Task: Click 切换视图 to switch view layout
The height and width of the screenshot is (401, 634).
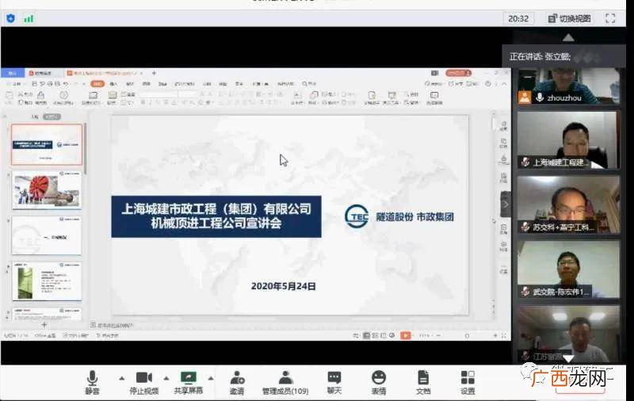Action: tap(570, 18)
